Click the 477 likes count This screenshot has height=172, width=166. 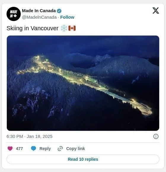19,149
